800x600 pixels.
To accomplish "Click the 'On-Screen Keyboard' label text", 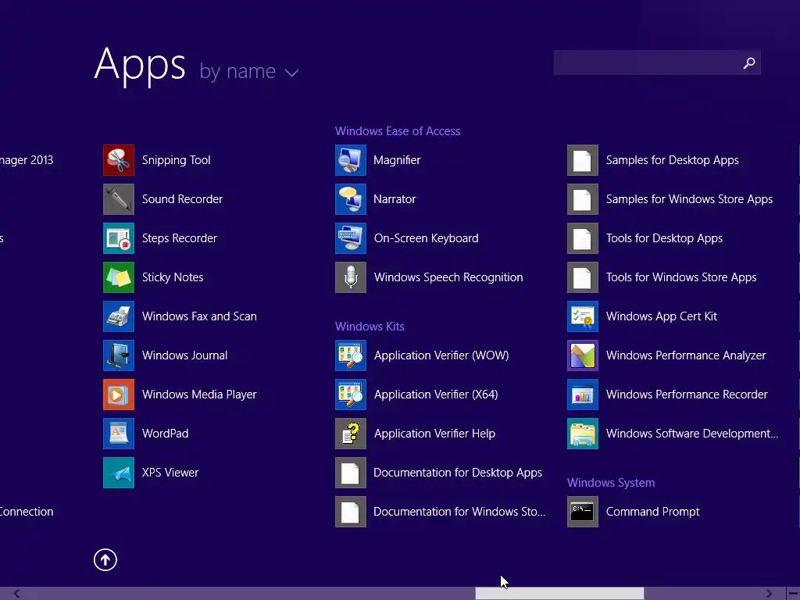I will click(426, 238).
